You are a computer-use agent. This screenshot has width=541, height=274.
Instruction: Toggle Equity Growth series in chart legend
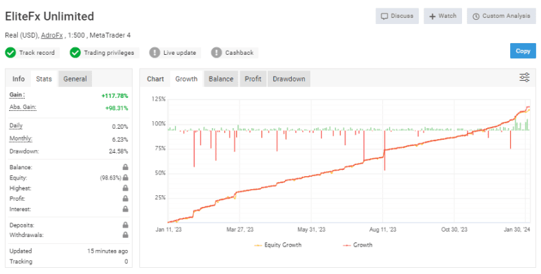(x=278, y=245)
